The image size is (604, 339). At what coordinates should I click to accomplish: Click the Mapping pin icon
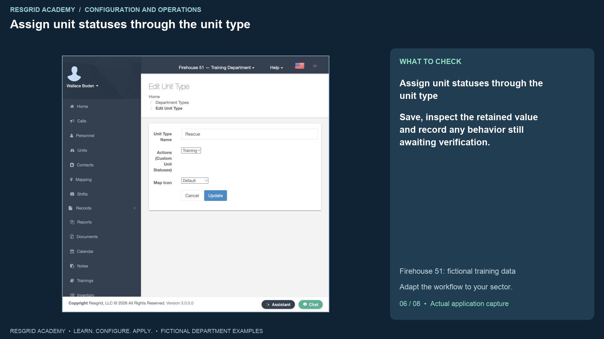pos(71,180)
